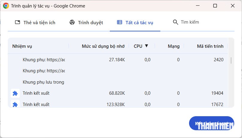
Task: Maximize the Task Manager window
Action: [x=215, y=6]
